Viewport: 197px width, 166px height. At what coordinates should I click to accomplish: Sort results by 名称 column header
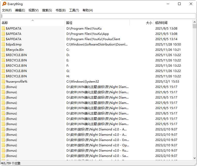pyautogui.click(x=33, y=23)
